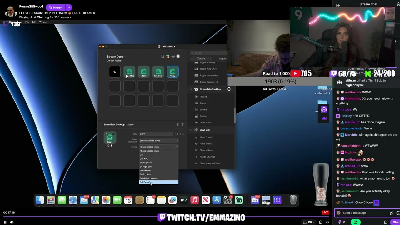400x225 pixels.
Task: Choose 'Live' from the scene list
Action: click(159, 155)
